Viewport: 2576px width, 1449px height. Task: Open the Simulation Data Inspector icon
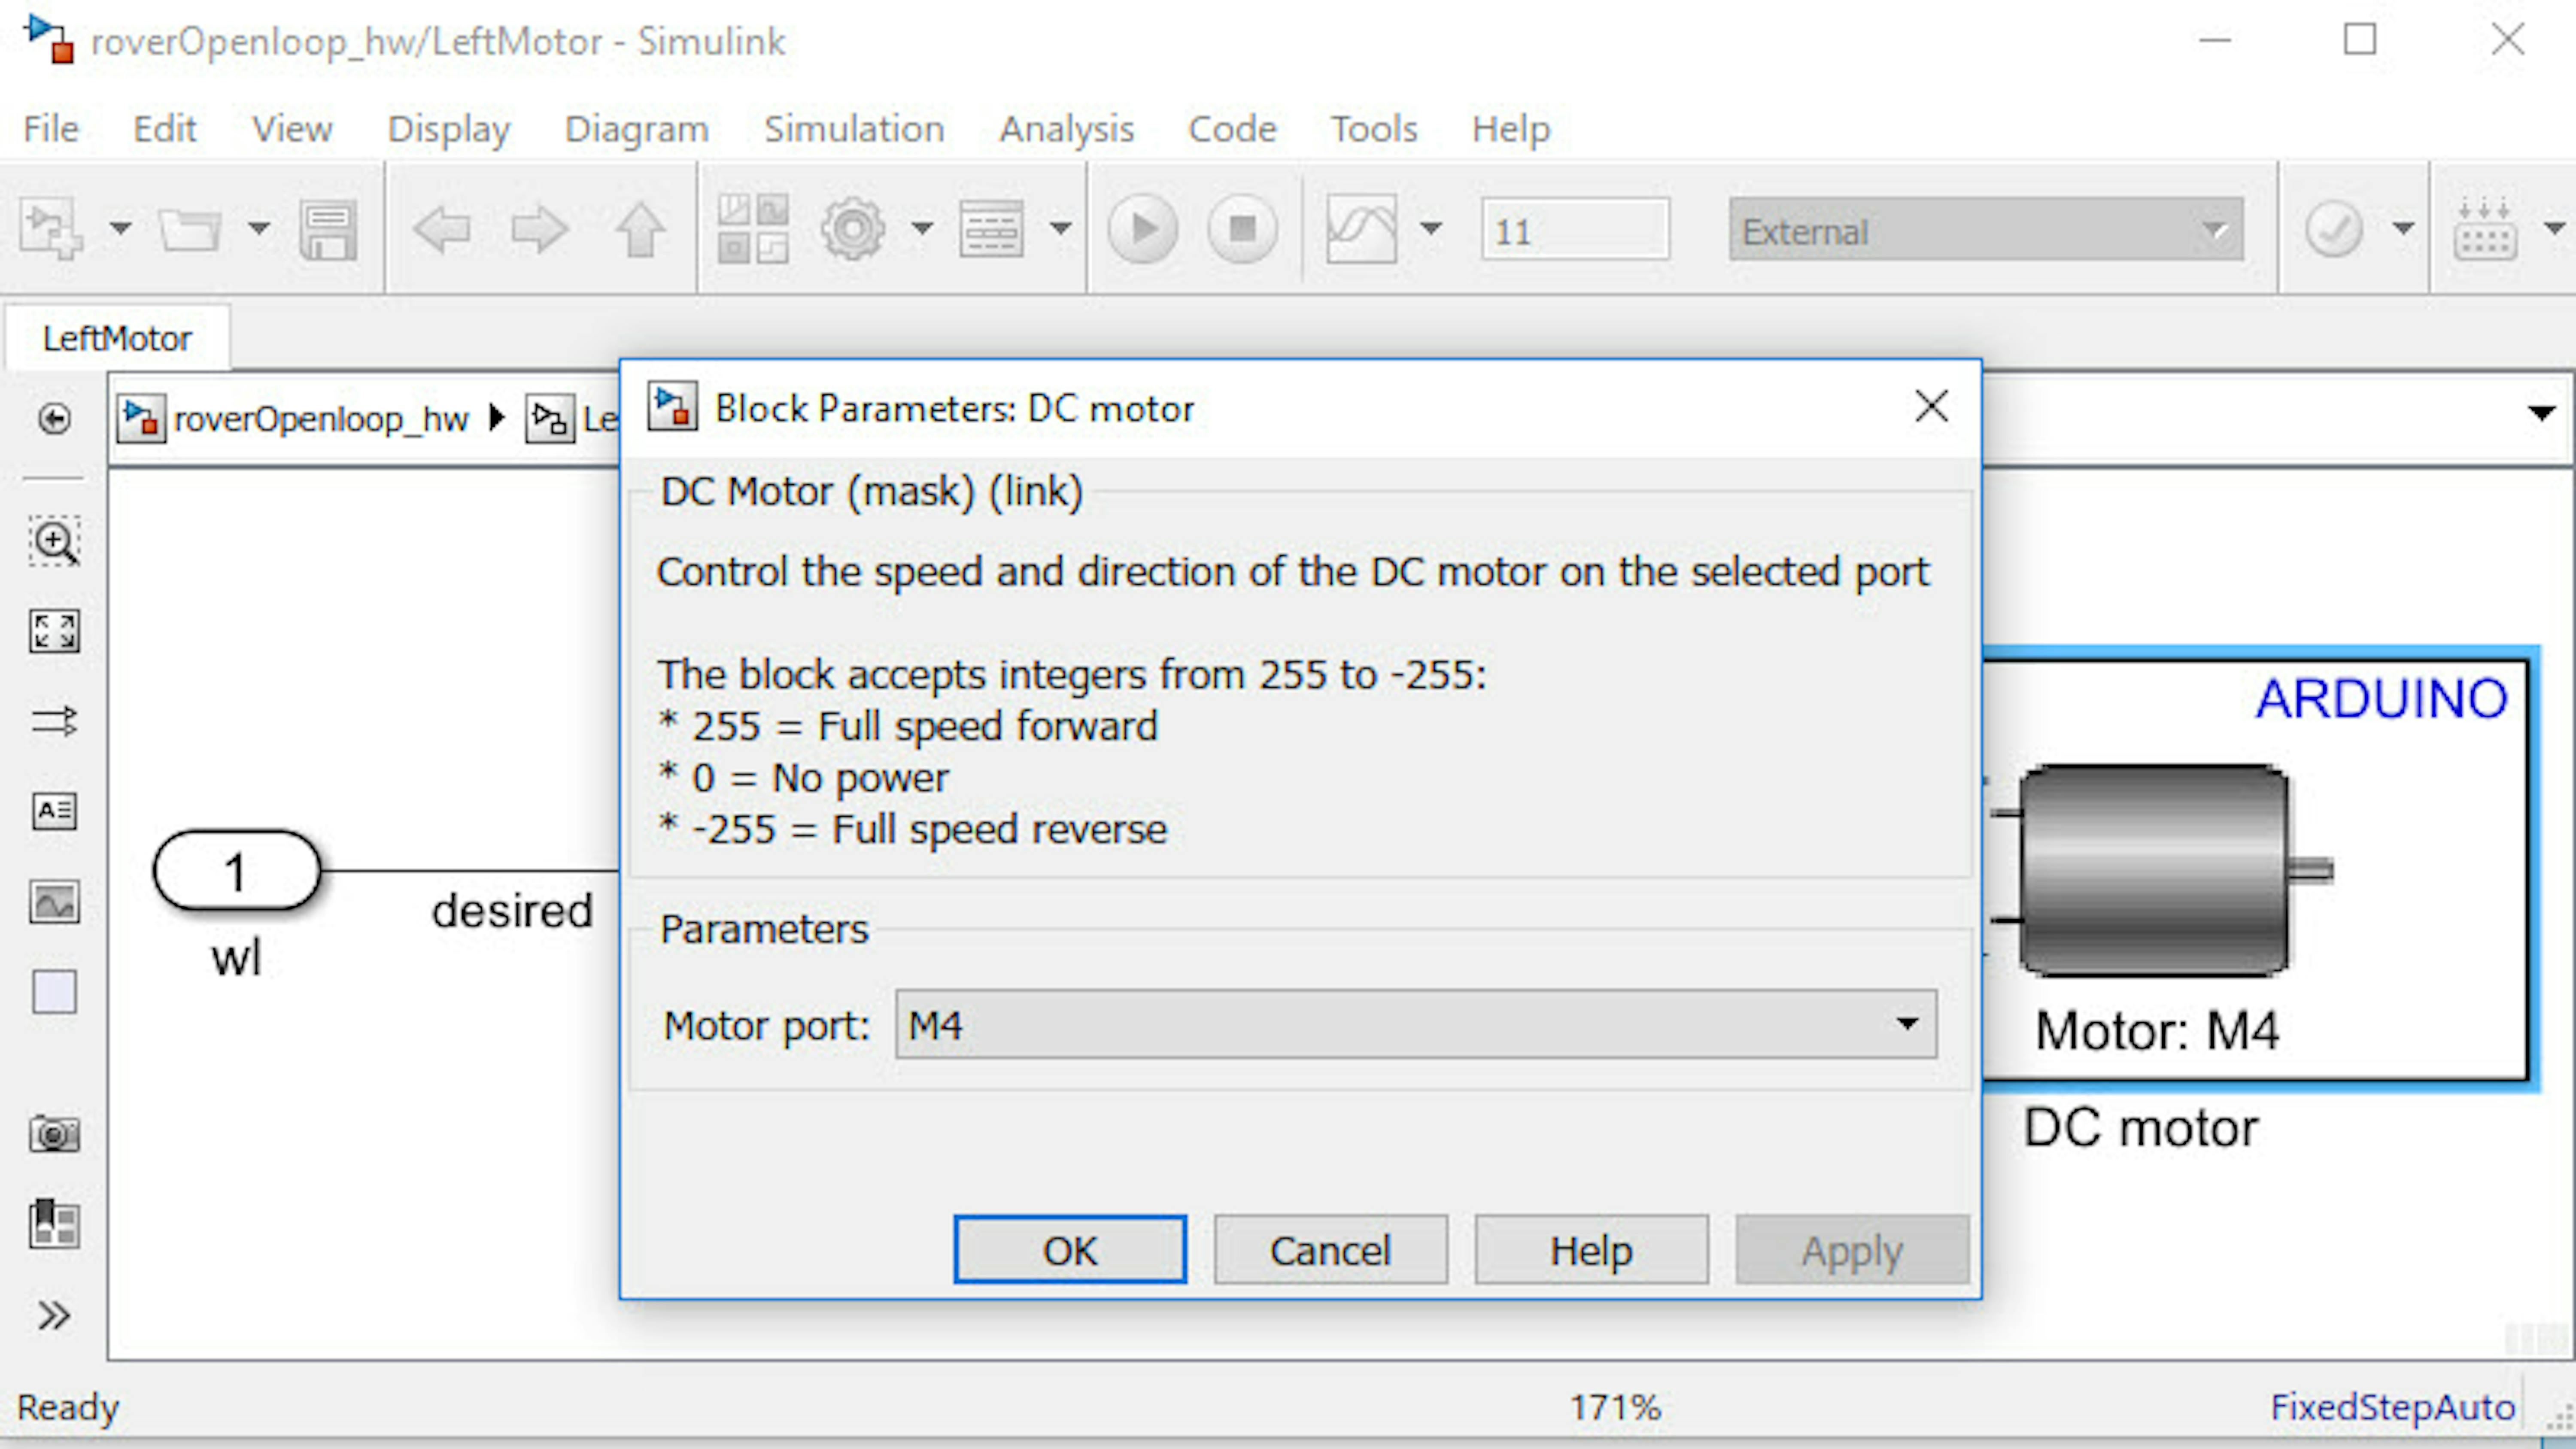coord(1361,229)
